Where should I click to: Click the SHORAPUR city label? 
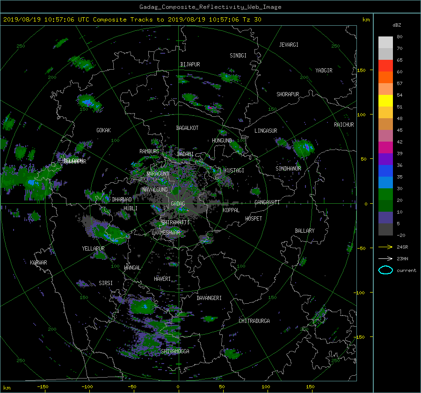288,94
